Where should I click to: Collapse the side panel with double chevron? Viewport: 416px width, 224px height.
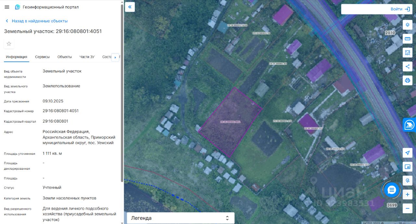[130, 7]
